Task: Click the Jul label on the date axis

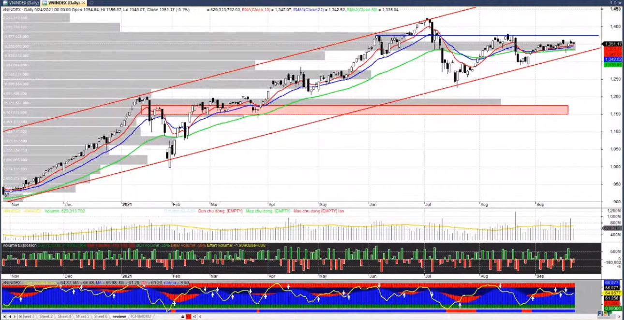Action: [427, 205]
